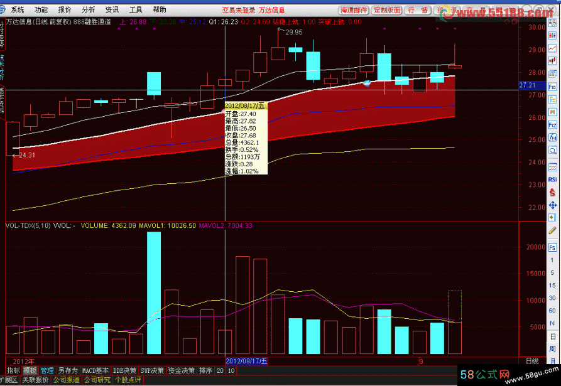561x386 pixels.
Task: Switch to 15-minute period
Action: [x=552, y=285]
